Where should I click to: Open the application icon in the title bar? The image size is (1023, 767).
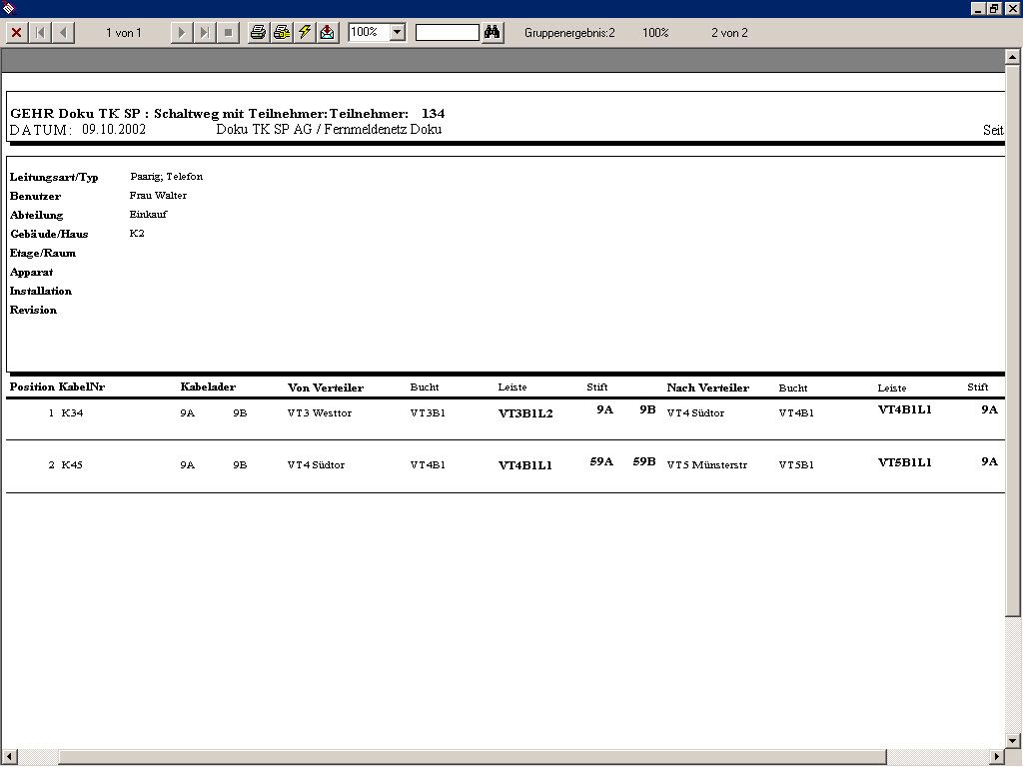[x=8, y=8]
